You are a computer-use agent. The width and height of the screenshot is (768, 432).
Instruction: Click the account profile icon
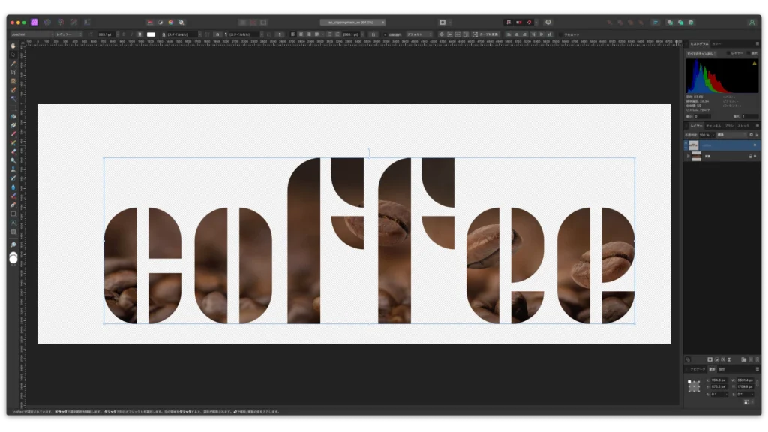(751, 22)
